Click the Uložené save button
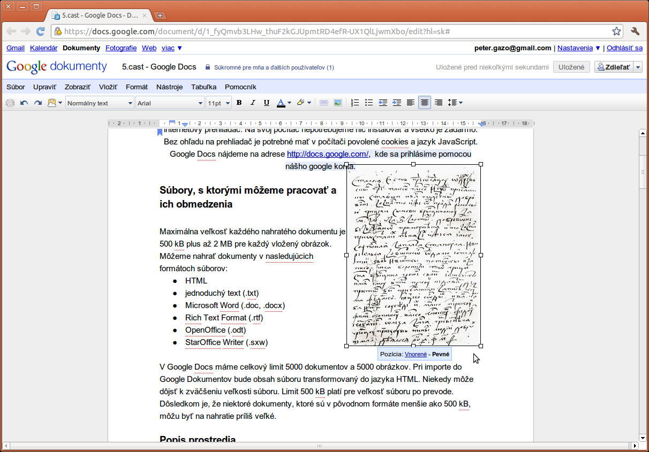649x452 pixels. [x=571, y=67]
